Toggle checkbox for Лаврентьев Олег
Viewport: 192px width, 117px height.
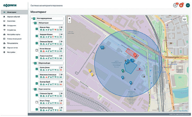coord(37,57)
